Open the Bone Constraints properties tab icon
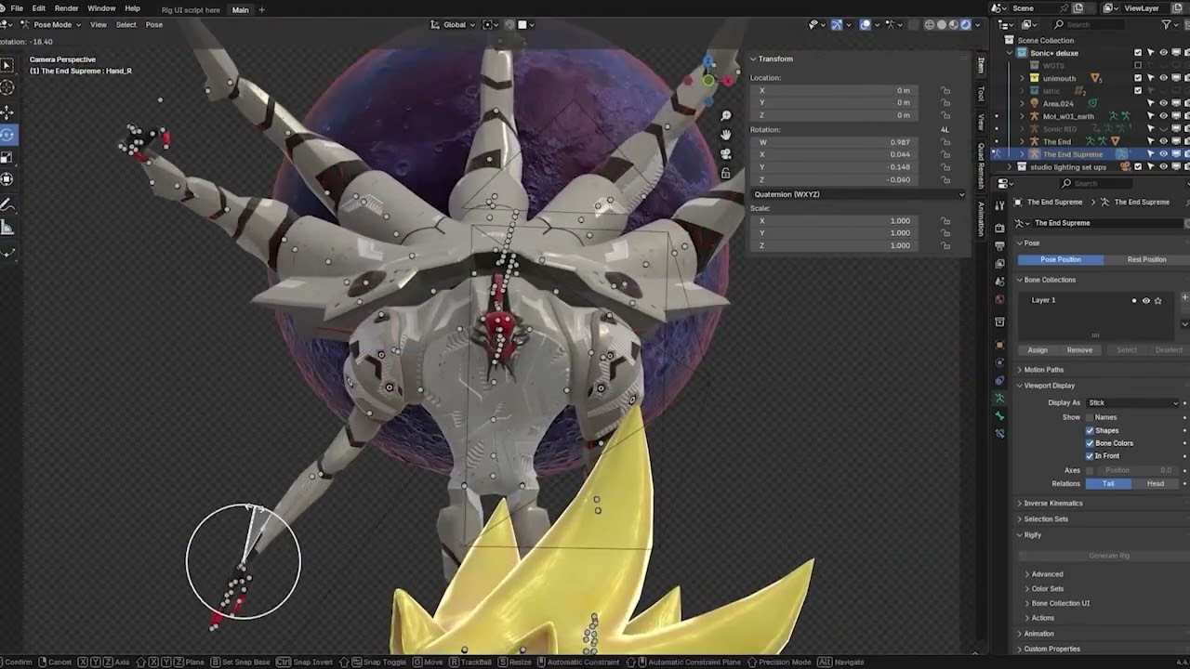 pyautogui.click(x=999, y=433)
